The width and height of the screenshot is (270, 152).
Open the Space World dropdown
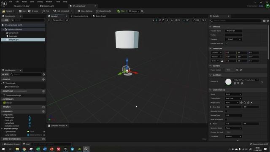pos(233,94)
